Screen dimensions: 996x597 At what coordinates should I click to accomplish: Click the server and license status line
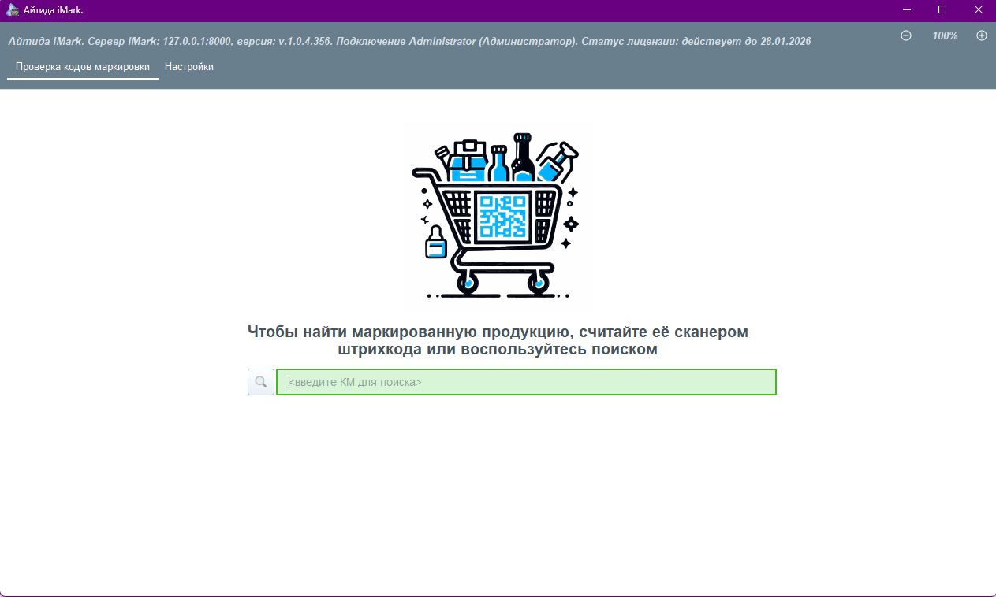point(409,41)
